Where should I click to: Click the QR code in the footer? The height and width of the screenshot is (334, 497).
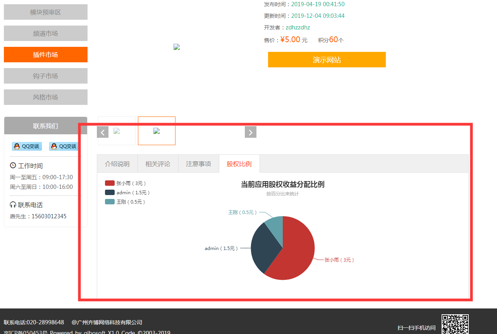point(455,324)
